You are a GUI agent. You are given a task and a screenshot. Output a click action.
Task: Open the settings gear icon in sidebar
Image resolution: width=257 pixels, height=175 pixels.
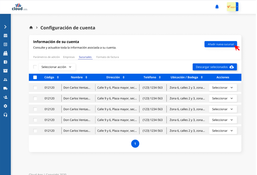[x=5, y=106]
